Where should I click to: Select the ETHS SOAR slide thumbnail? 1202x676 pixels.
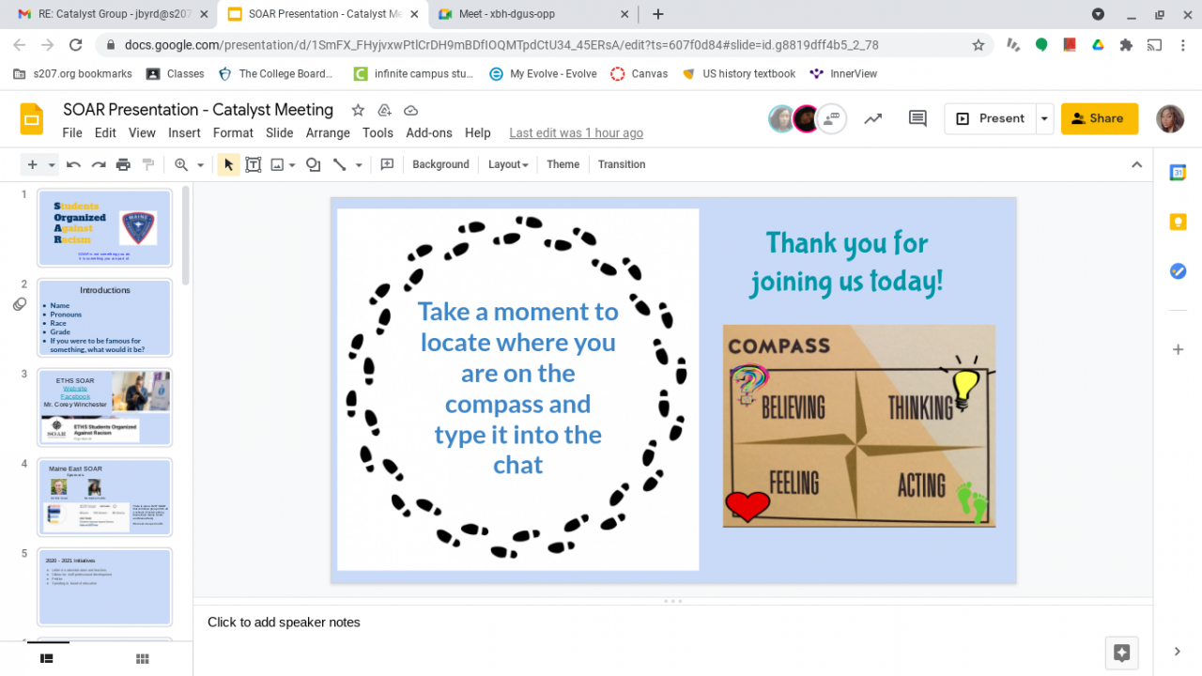click(x=104, y=407)
